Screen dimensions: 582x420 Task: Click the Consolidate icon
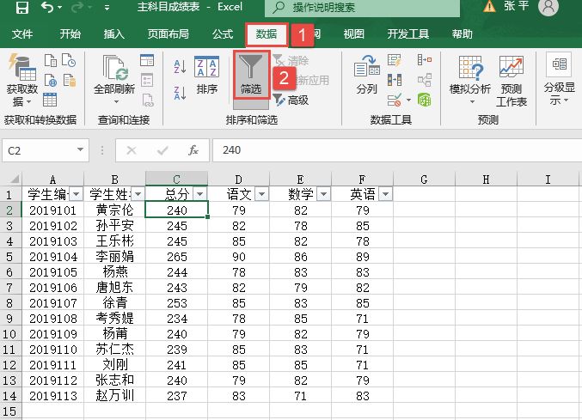[x=425, y=59]
